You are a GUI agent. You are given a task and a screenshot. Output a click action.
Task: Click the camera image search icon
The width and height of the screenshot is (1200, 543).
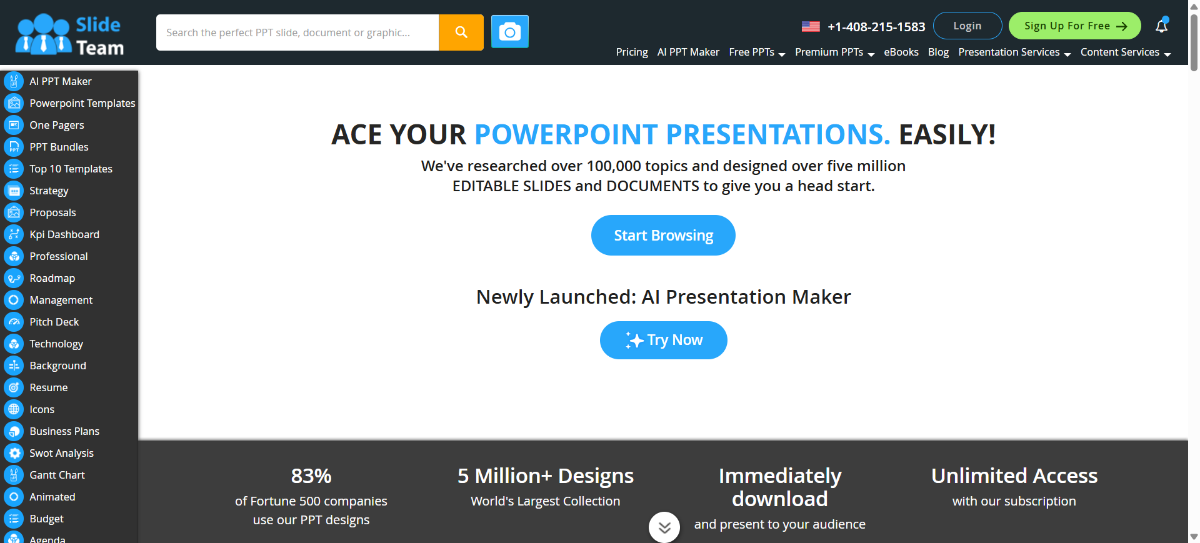509,32
